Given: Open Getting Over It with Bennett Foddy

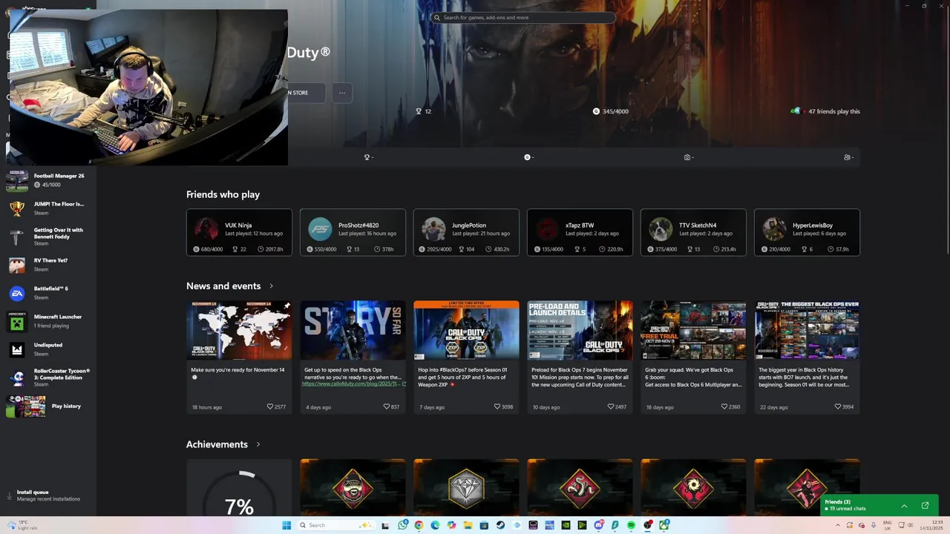Looking at the screenshot, I should click(48, 237).
